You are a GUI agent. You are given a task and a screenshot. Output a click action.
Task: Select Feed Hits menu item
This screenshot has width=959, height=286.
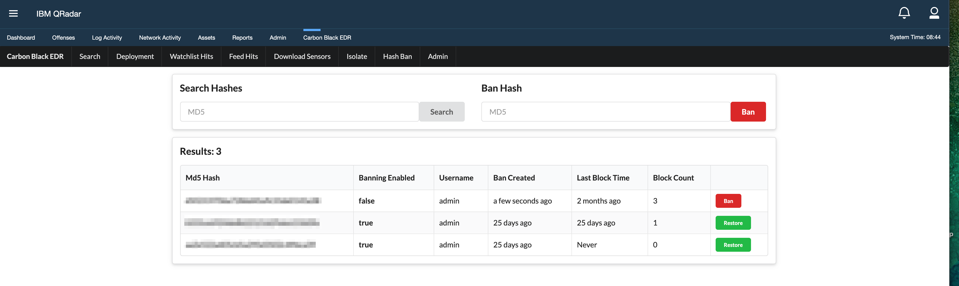(x=243, y=57)
